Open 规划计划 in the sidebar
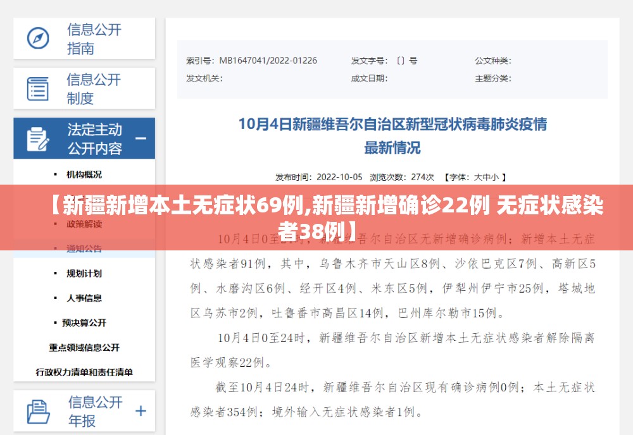This screenshot has height=435, width=633. (x=84, y=273)
